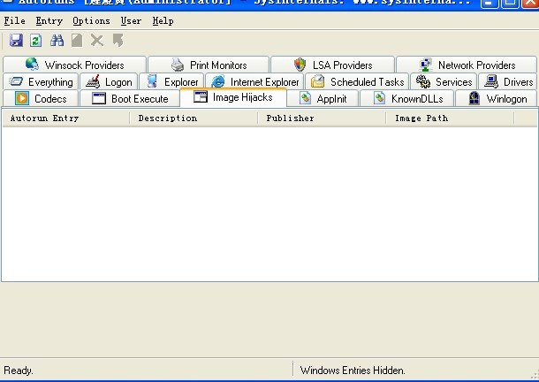This screenshot has height=382, width=539.
Task: Switch to the LSA Providers tab
Action: click(x=333, y=65)
